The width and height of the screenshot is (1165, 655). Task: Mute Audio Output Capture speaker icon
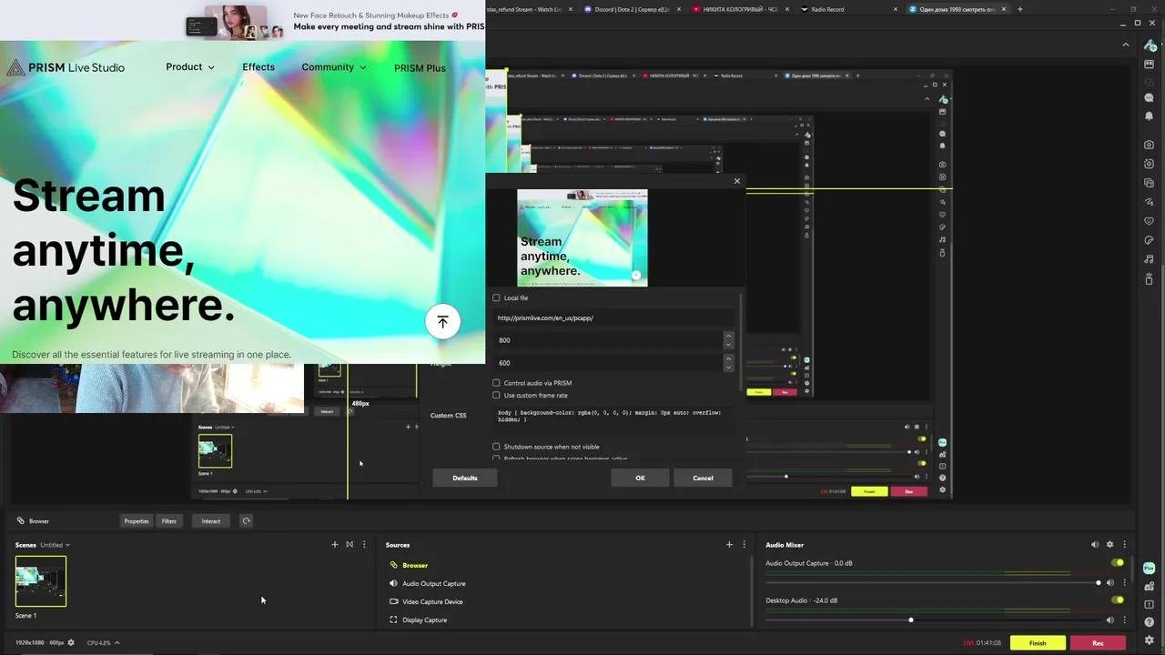point(1109,582)
